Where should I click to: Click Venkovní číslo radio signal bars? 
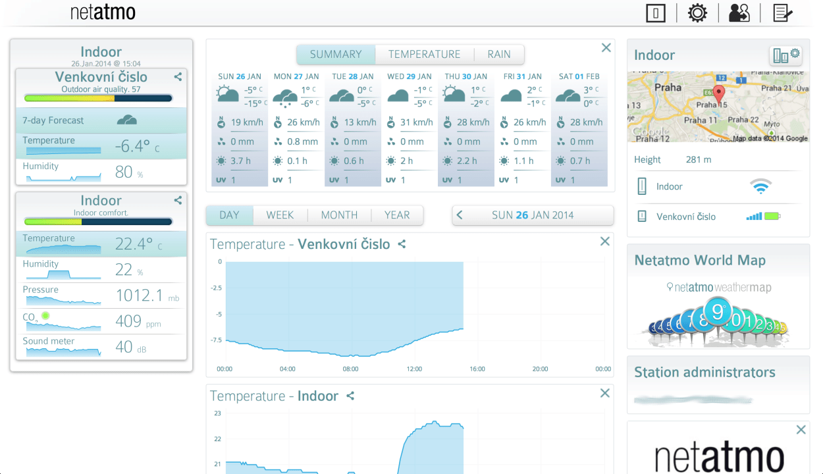point(754,216)
